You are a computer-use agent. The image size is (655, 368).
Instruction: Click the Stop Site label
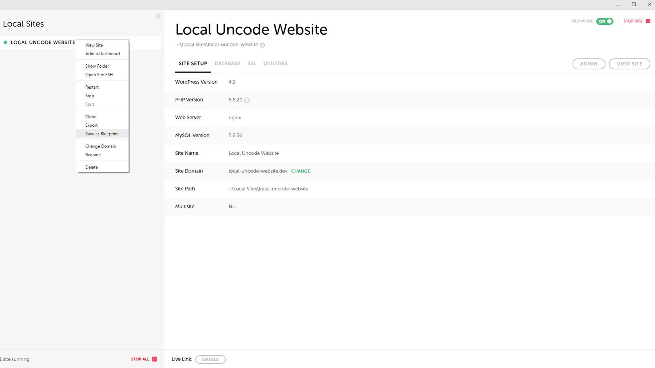(x=633, y=21)
